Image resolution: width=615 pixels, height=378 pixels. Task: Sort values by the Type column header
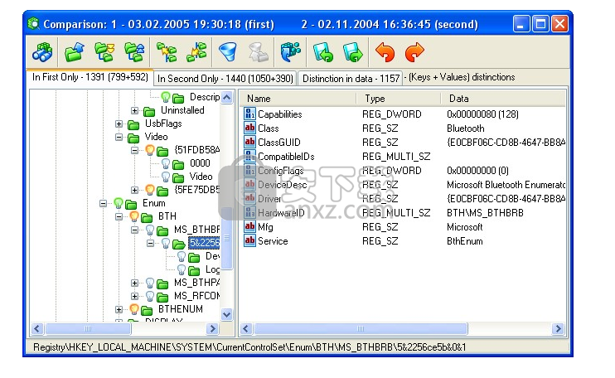tap(375, 99)
